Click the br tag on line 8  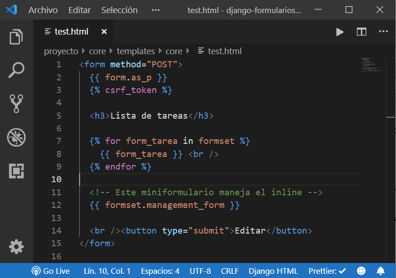204,154
